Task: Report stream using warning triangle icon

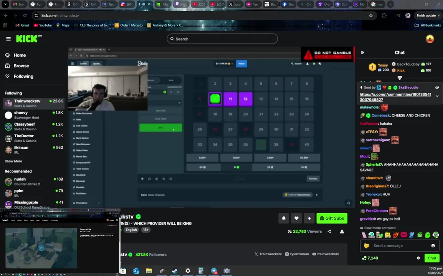Action: tap(342, 232)
